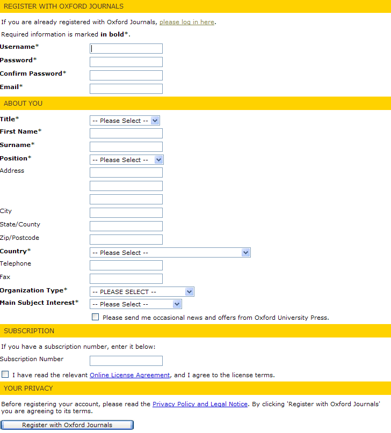Focus the Surname text box

point(126,146)
